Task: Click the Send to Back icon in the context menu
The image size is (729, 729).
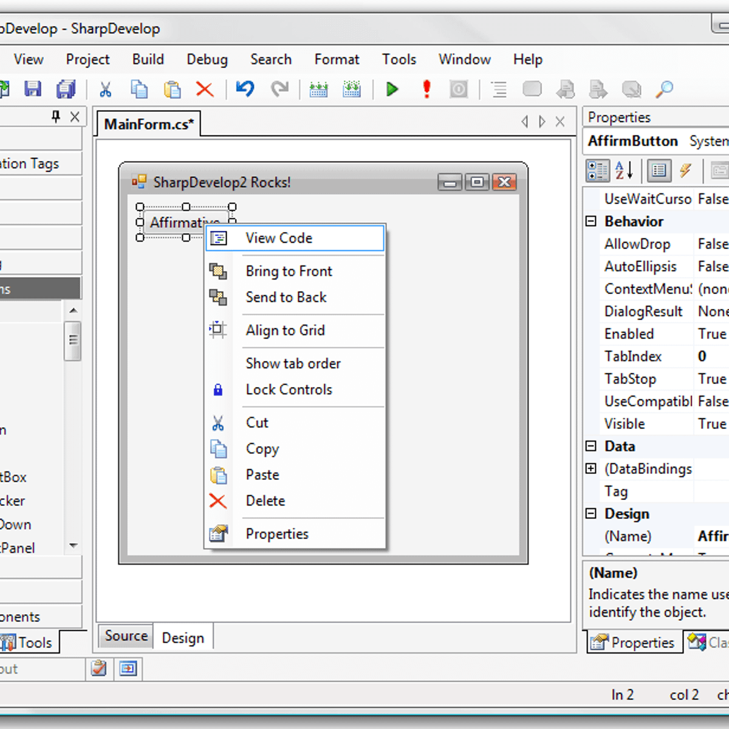Action: (218, 297)
